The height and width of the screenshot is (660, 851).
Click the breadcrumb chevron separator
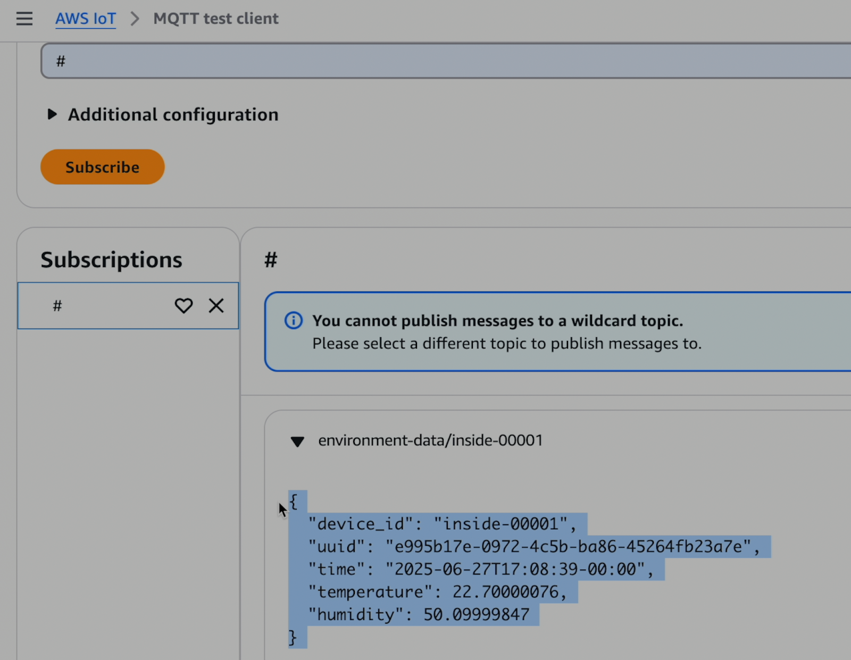135,19
